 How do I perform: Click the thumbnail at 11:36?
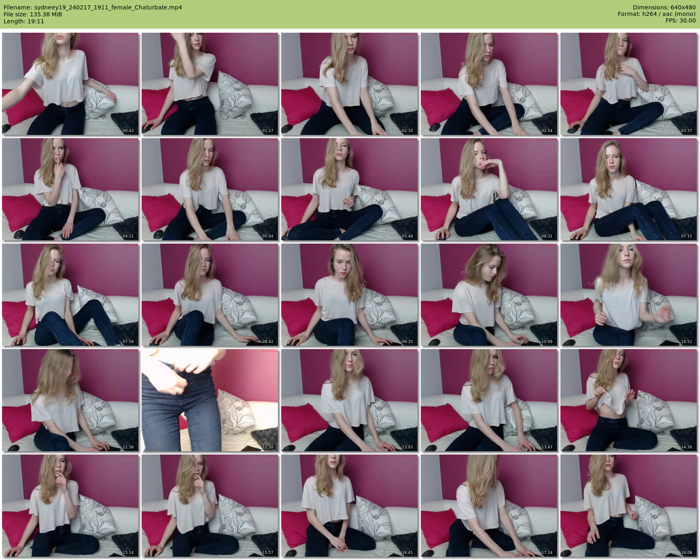pyautogui.click(x=70, y=400)
